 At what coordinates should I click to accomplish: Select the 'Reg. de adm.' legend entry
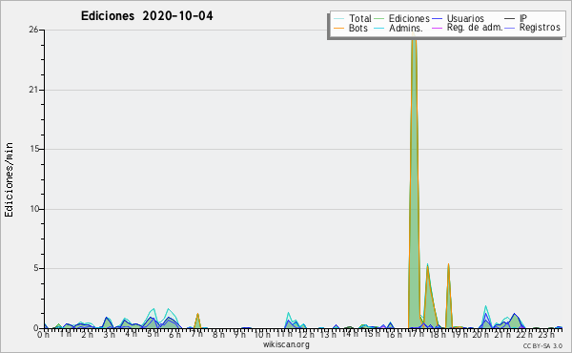click(x=475, y=28)
